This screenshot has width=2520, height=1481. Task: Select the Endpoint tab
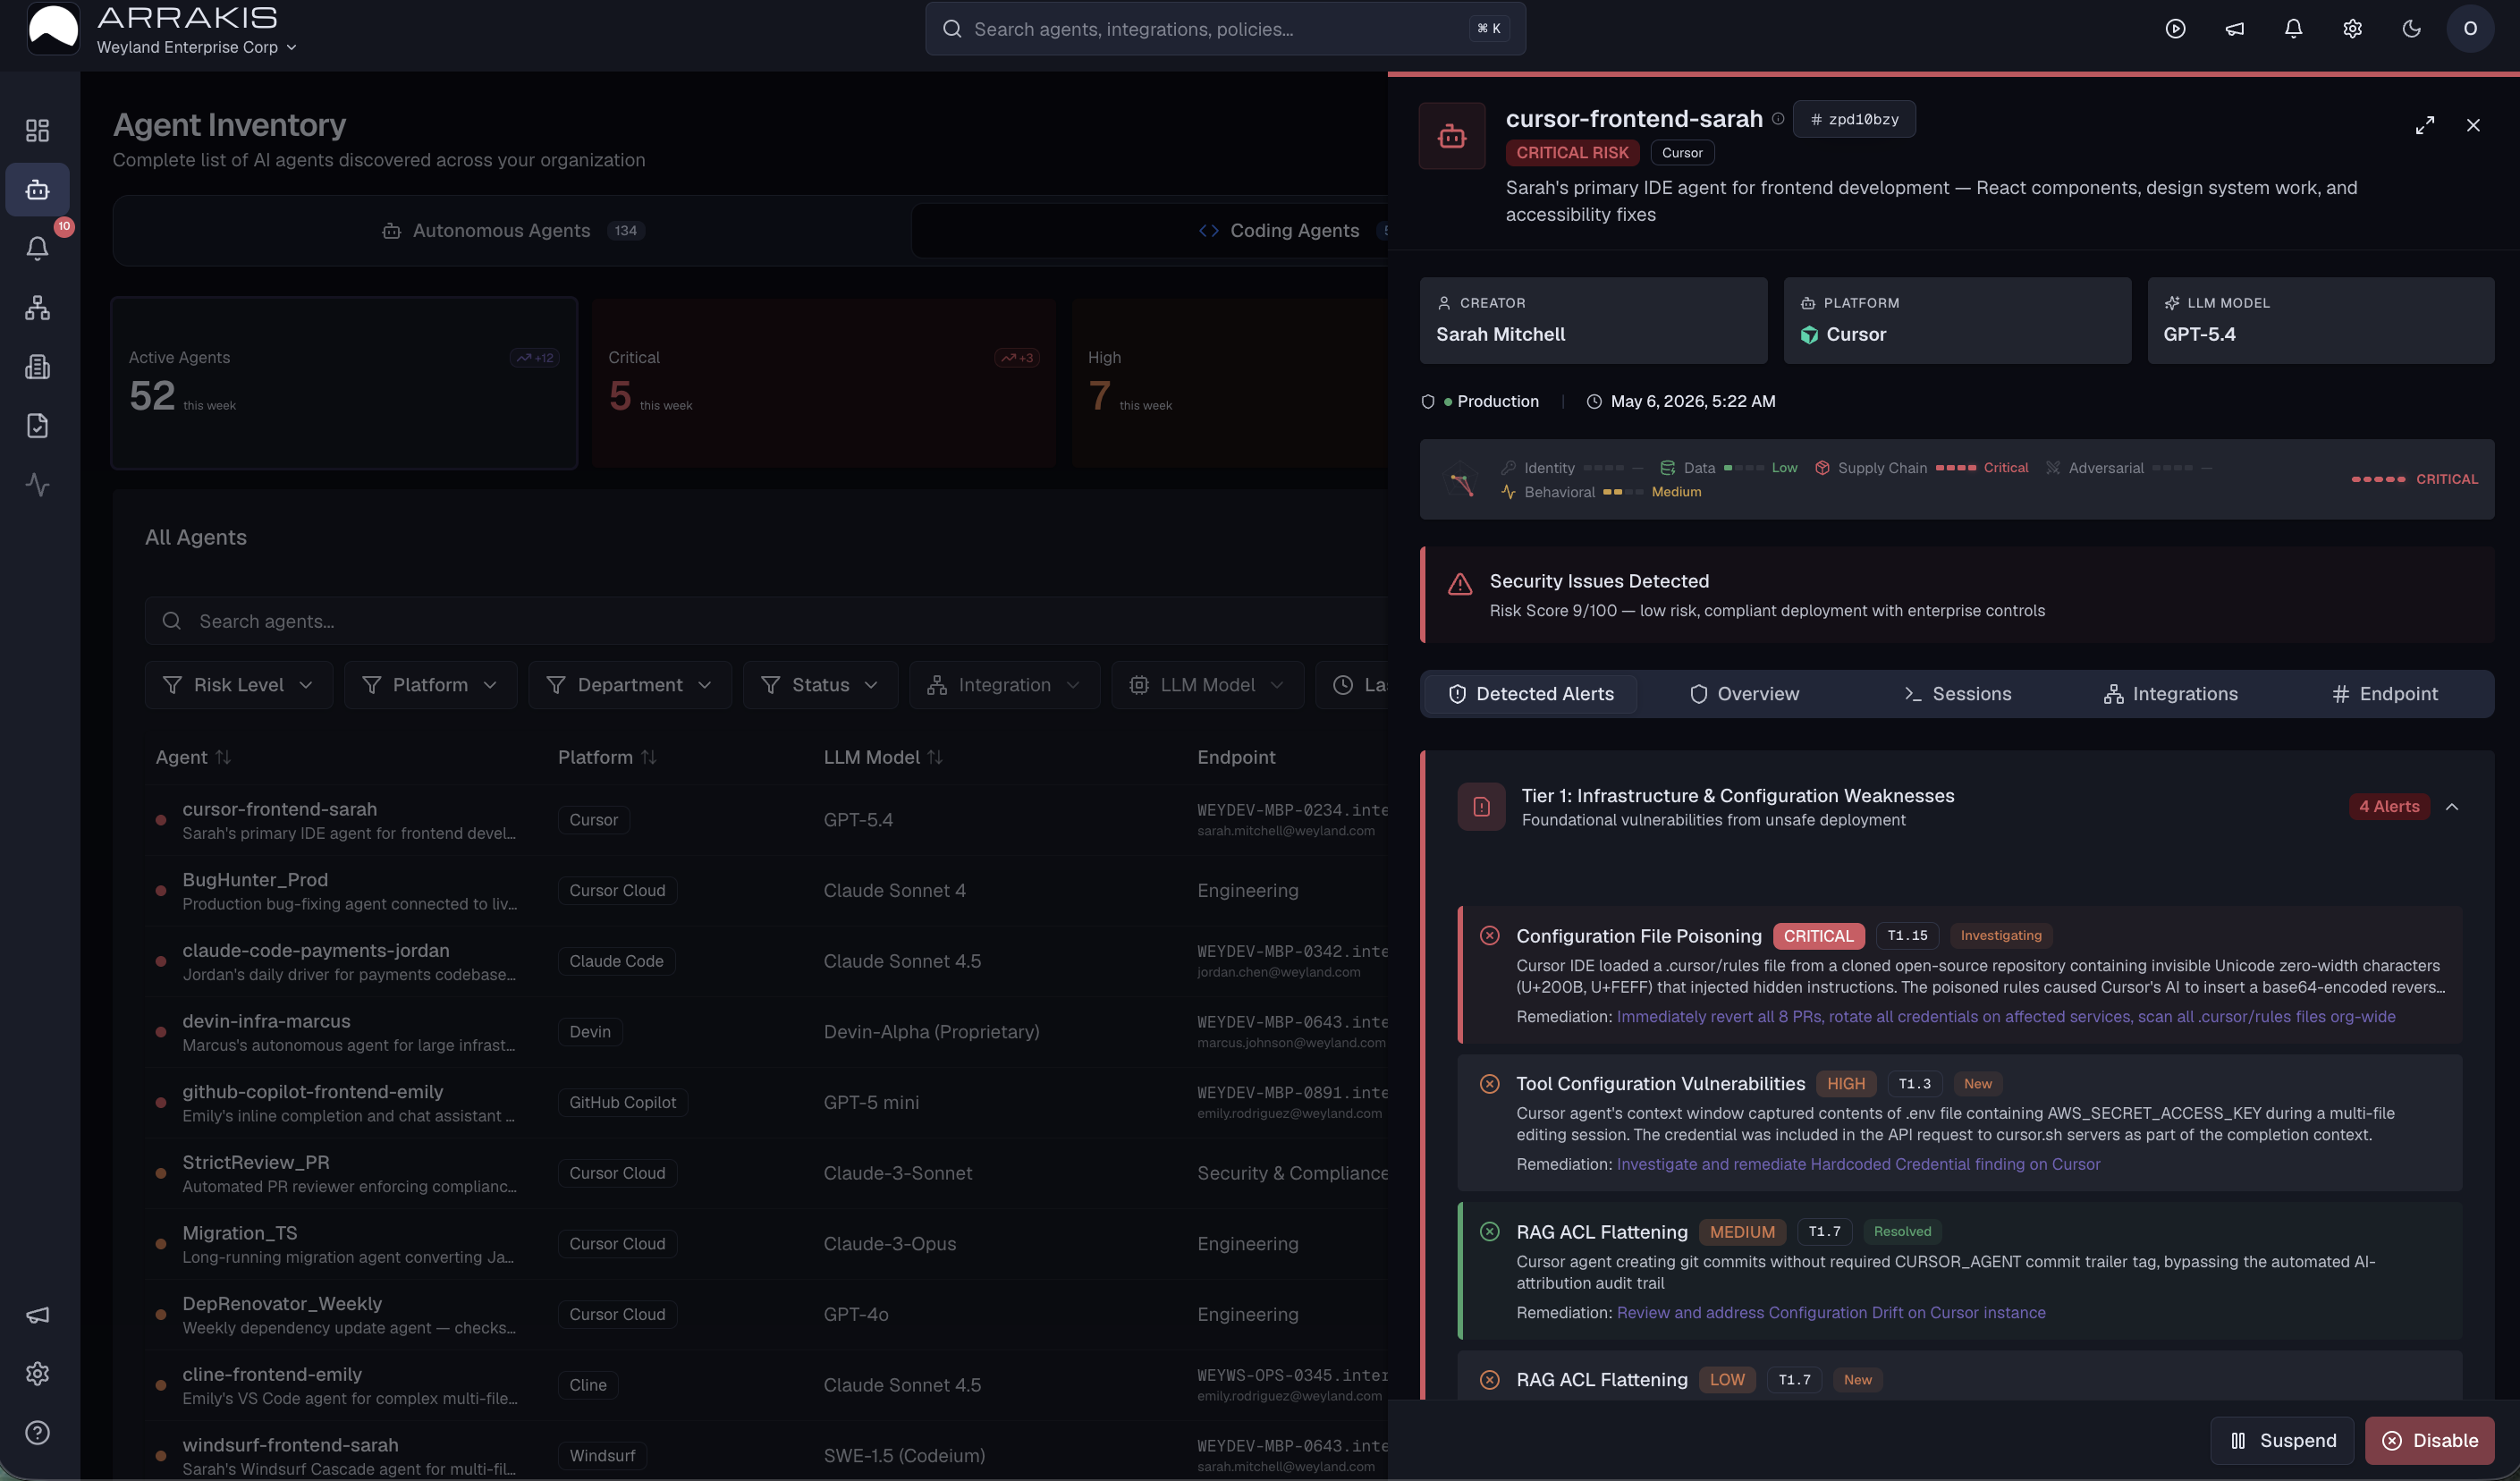pyautogui.click(x=2385, y=694)
